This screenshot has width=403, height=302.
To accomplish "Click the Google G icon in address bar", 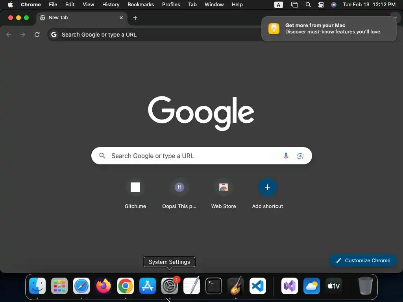I will (x=54, y=35).
